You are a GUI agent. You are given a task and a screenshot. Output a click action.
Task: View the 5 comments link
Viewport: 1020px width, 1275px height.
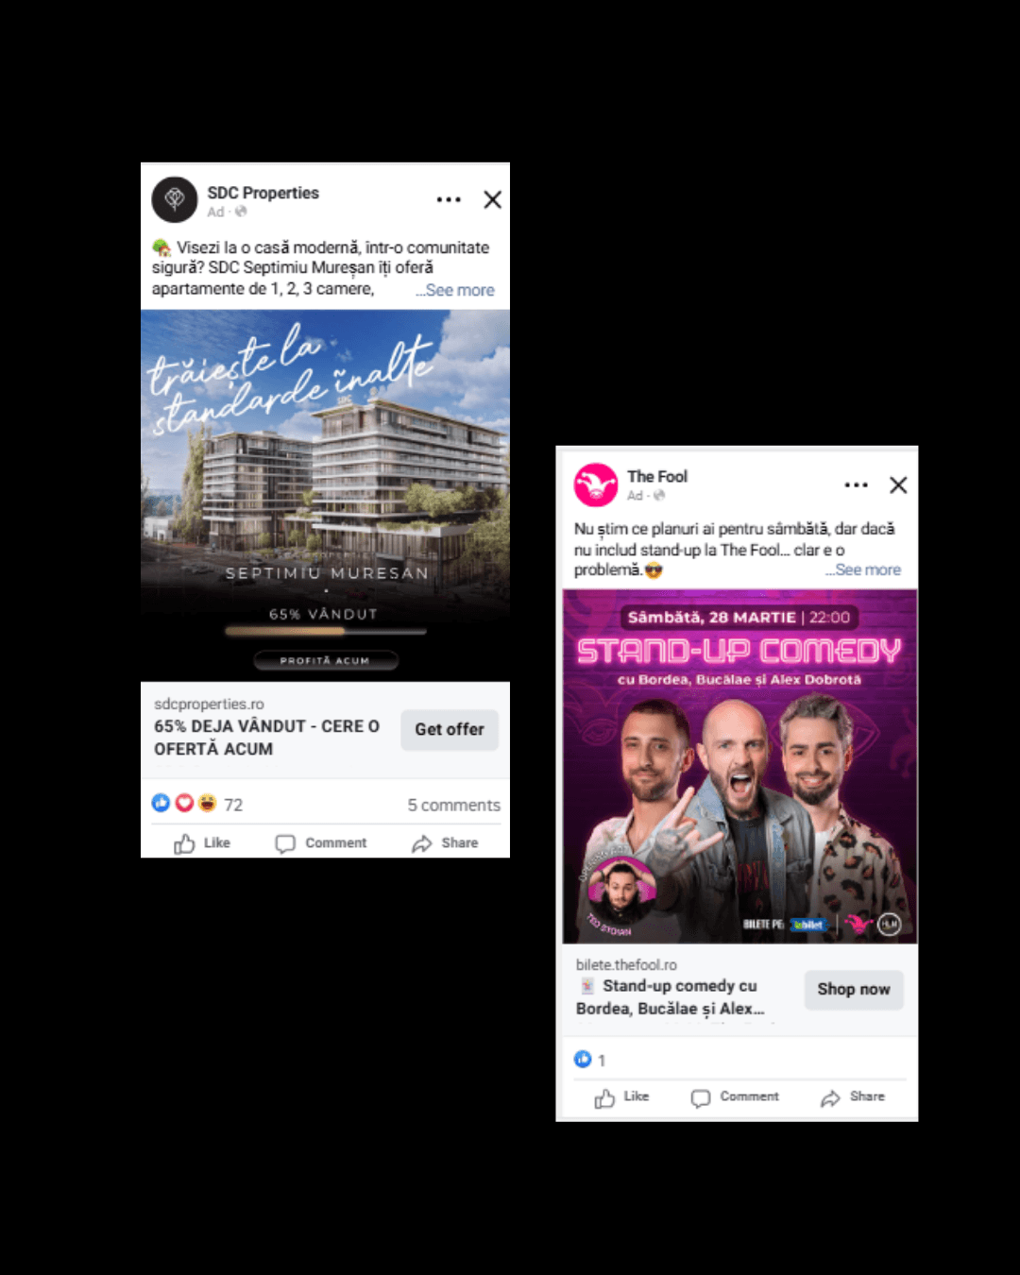tap(453, 805)
